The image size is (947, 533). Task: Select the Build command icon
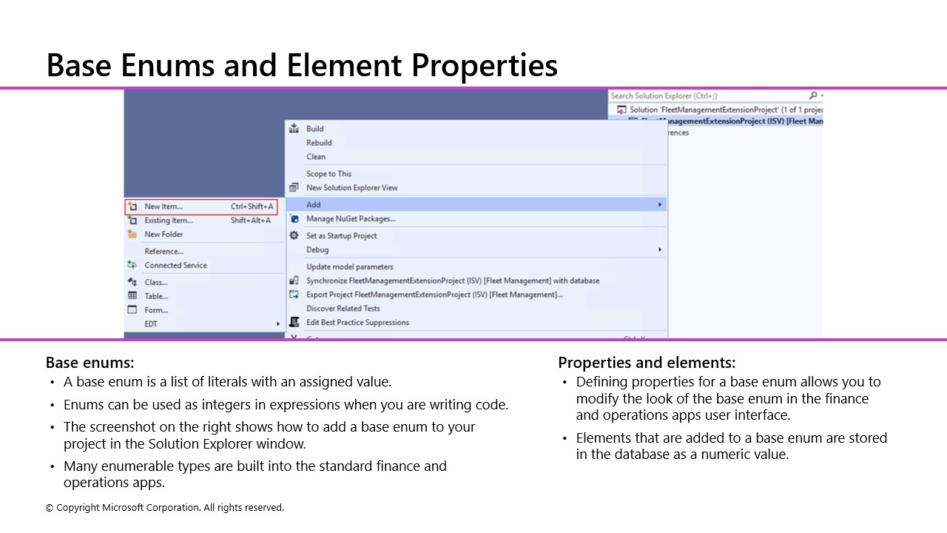[294, 129]
